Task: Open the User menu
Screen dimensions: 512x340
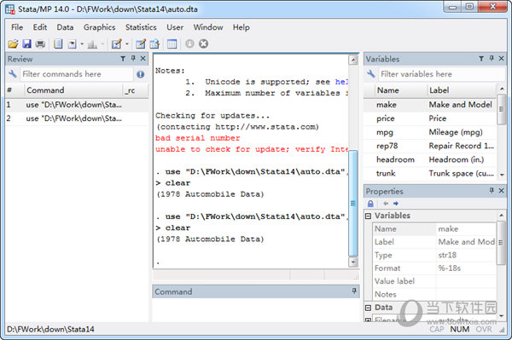Action: click(x=175, y=27)
